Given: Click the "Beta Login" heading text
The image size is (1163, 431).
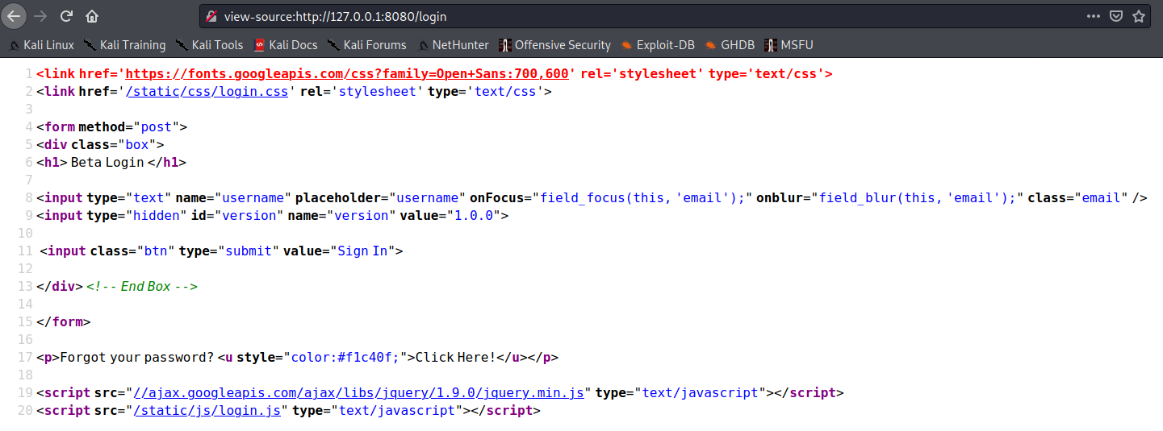Looking at the screenshot, I should (110, 162).
